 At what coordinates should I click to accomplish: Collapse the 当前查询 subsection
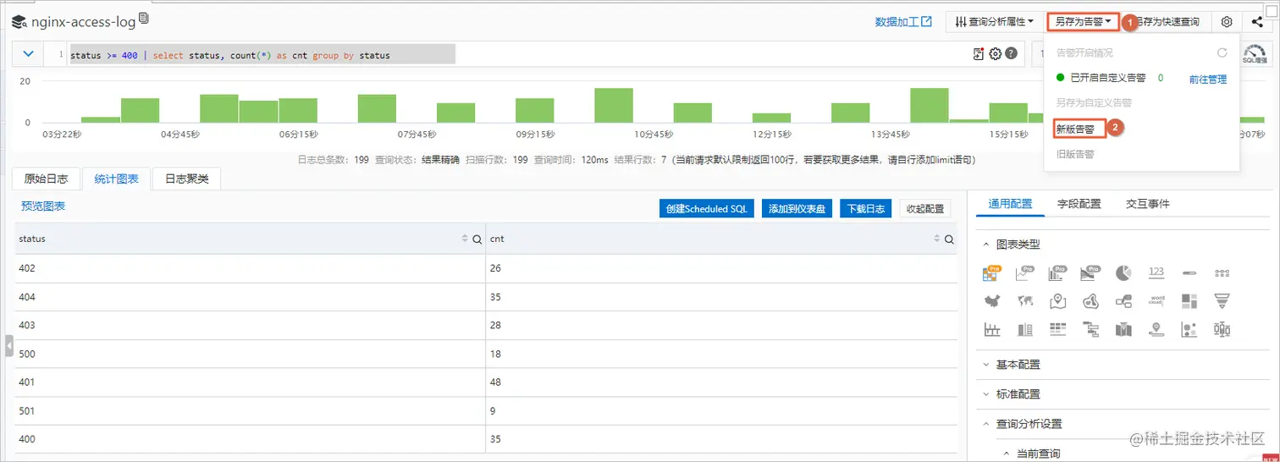[x=1007, y=454]
